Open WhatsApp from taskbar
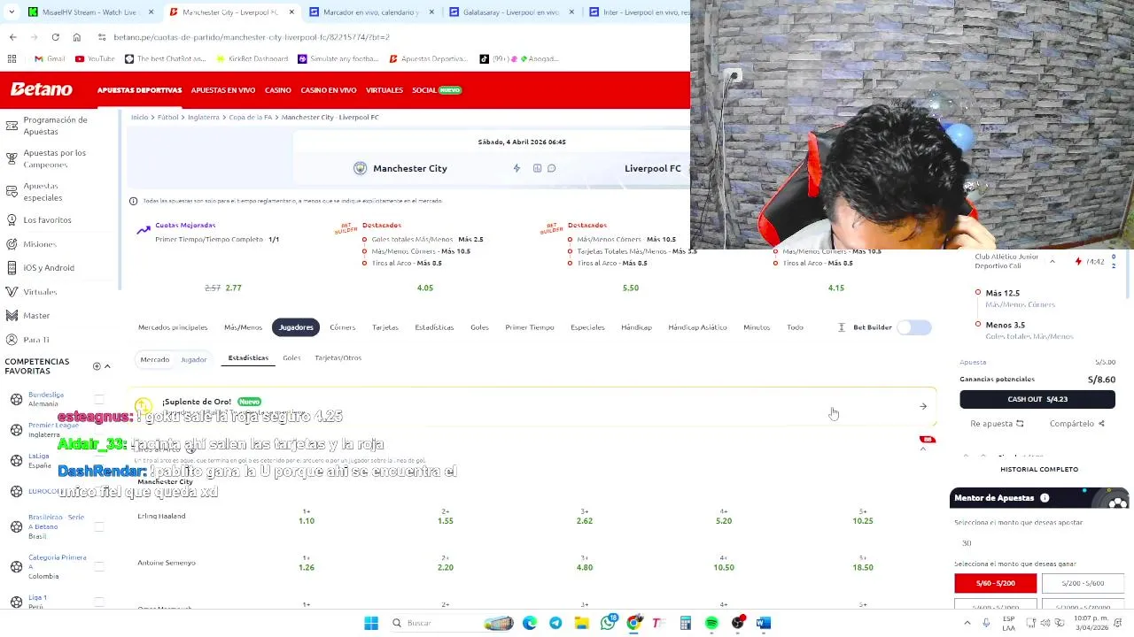Image resolution: width=1134 pixels, height=637 pixels. click(x=607, y=623)
